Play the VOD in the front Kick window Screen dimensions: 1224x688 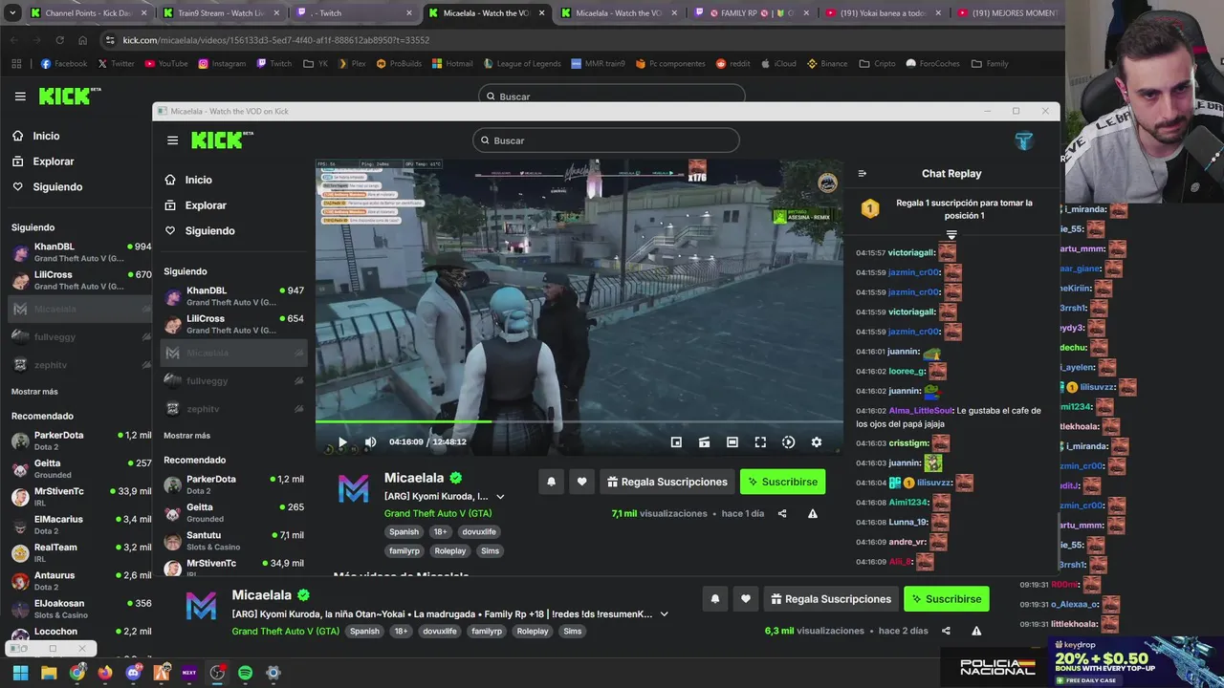pyautogui.click(x=342, y=442)
